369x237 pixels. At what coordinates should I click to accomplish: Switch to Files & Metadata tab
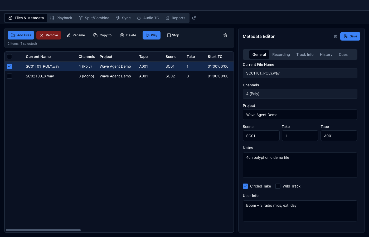[x=26, y=18]
